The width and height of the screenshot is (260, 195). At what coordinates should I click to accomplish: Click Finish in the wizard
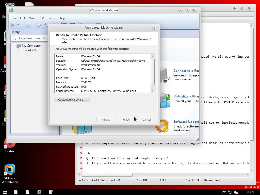[x=126, y=120]
